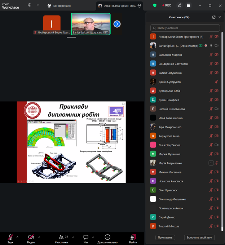This screenshot has width=225, height=245.
Task: Expand audio options arrow beside Звук
Action: [x=18, y=237]
